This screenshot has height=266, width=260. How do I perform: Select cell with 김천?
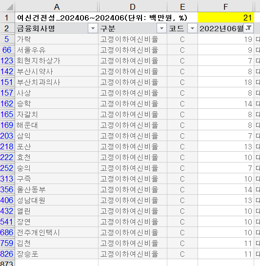pyautogui.click(x=57, y=243)
